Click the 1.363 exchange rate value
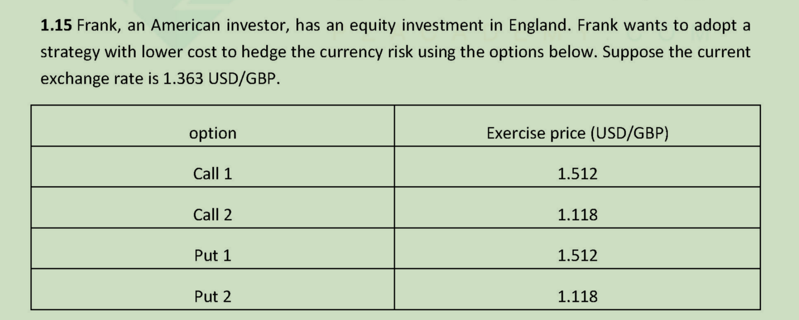 click(183, 78)
